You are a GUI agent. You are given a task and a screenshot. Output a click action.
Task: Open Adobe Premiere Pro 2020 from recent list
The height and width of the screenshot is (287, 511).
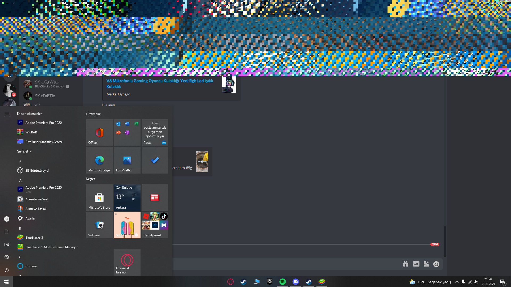[43, 123]
